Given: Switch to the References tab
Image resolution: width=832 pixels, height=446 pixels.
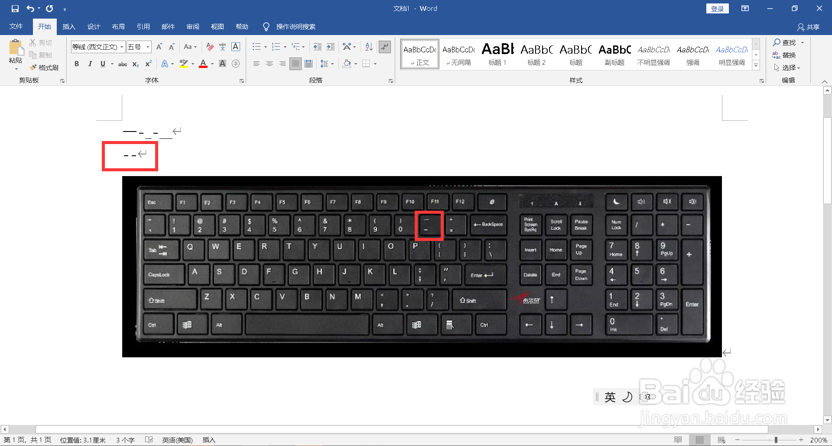Looking at the screenshot, I should 143,26.
